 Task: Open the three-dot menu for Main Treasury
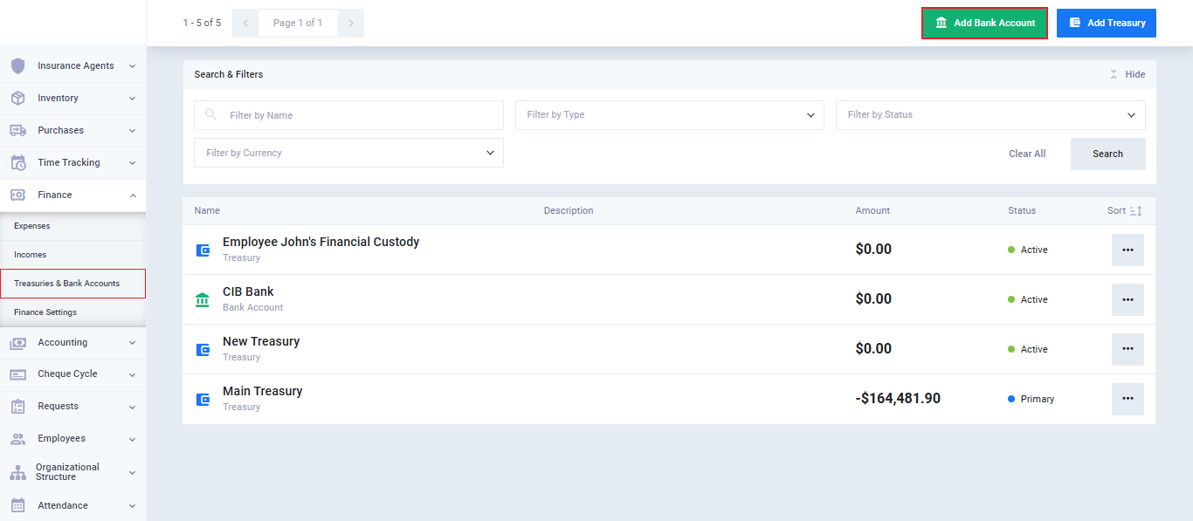point(1127,399)
